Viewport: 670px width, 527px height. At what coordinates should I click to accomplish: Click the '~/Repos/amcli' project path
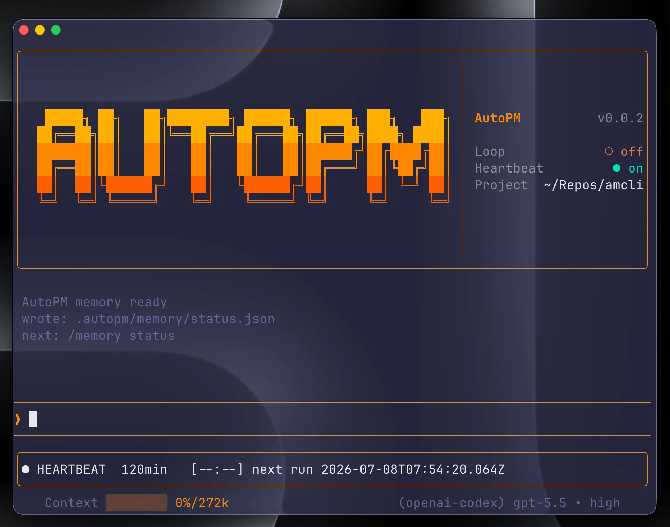[x=594, y=185]
